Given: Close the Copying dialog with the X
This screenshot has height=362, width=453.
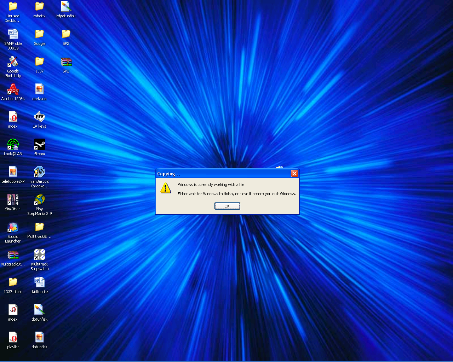Looking at the screenshot, I should pyautogui.click(x=294, y=173).
